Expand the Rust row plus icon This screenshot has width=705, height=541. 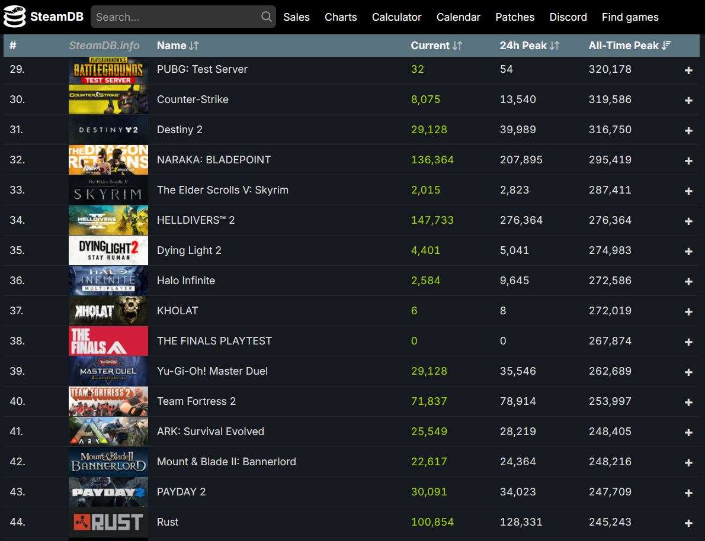pyautogui.click(x=688, y=523)
